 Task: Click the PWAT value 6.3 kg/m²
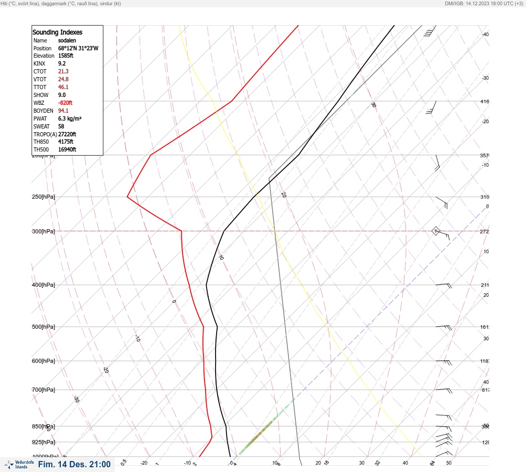tap(70, 119)
